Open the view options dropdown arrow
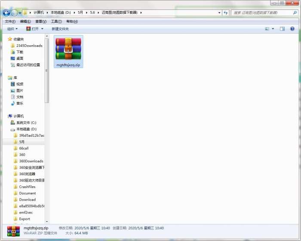The image size is (301, 241). point(273,29)
